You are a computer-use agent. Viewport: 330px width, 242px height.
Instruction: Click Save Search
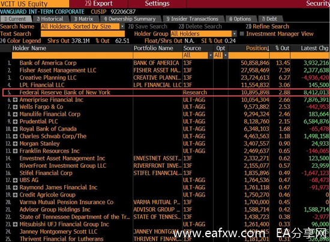[148, 26]
